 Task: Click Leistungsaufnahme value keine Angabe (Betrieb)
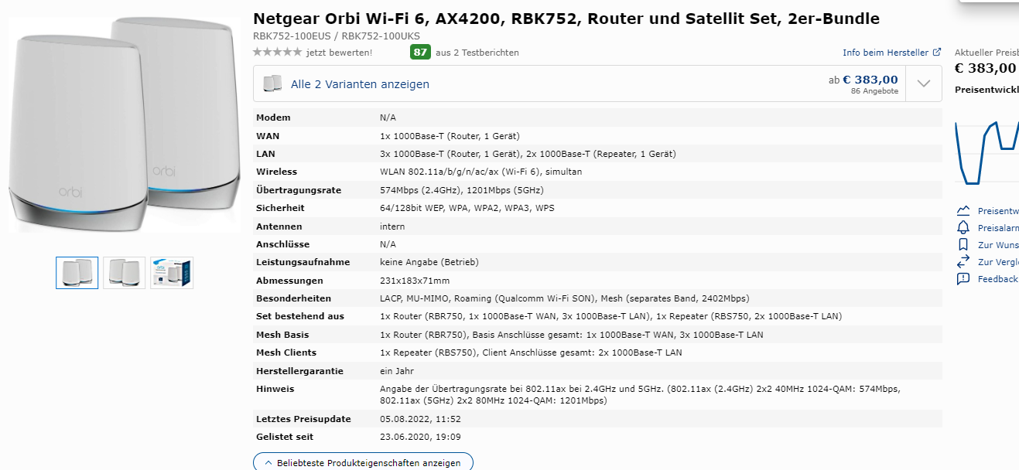(429, 262)
